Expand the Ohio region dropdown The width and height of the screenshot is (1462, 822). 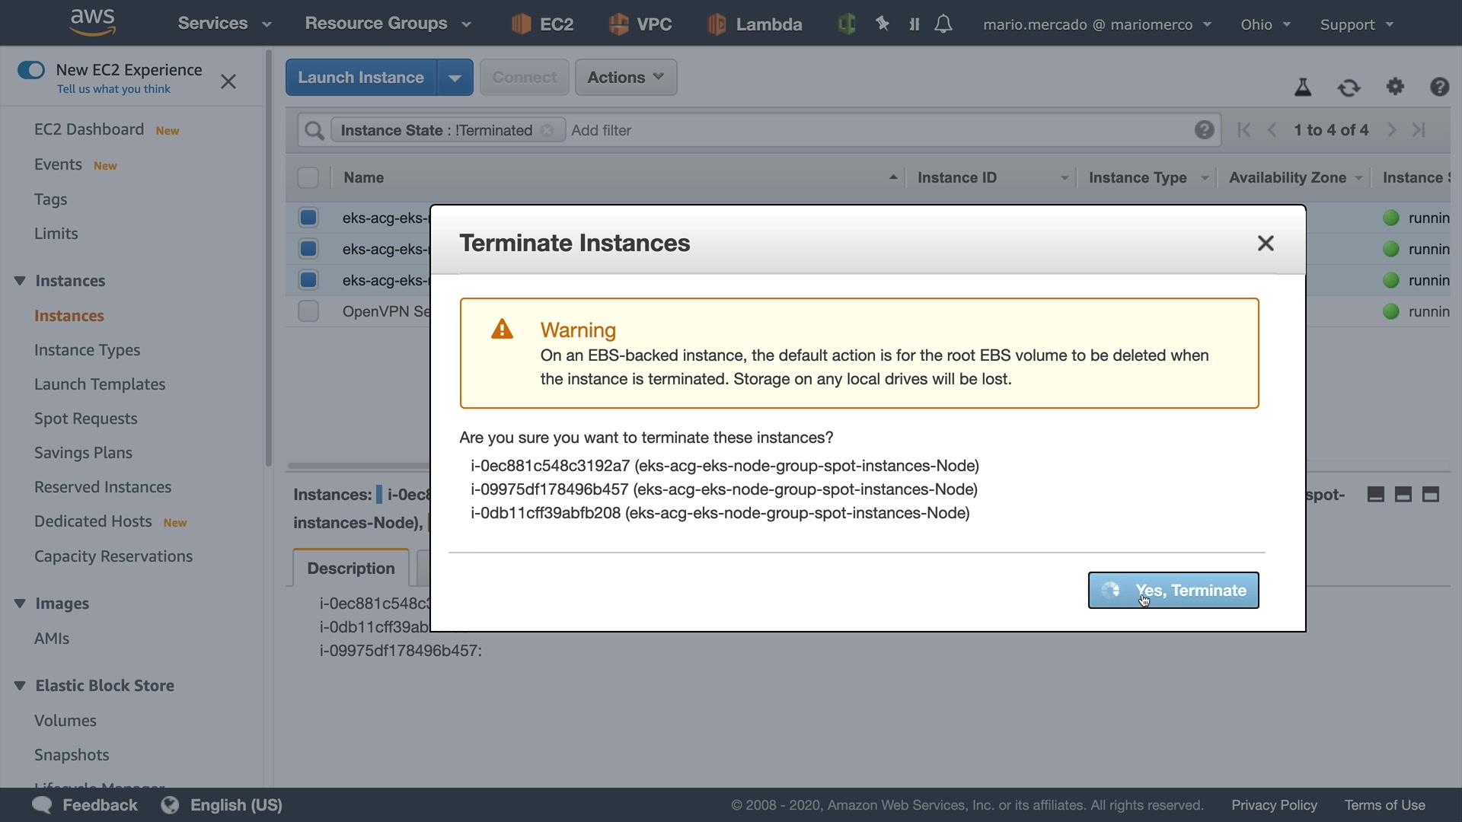1265,24
